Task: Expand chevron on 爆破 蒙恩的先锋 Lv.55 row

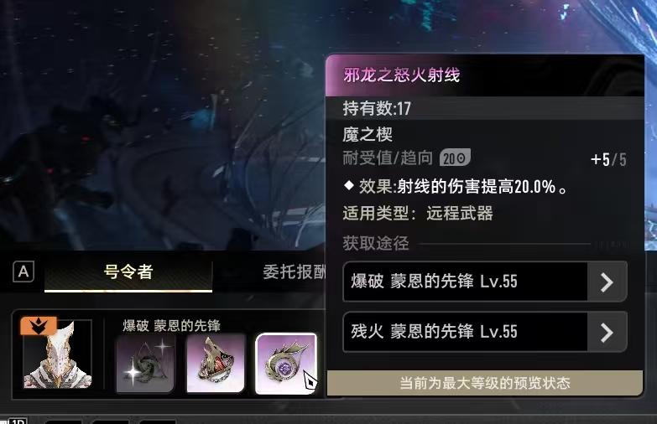Action: (x=607, y=282)
